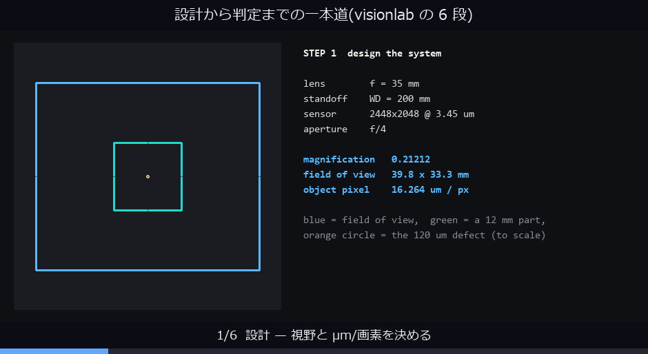Click the 'object pixel' label
This screenshot has width=648, height=354.
click(336, 189)
